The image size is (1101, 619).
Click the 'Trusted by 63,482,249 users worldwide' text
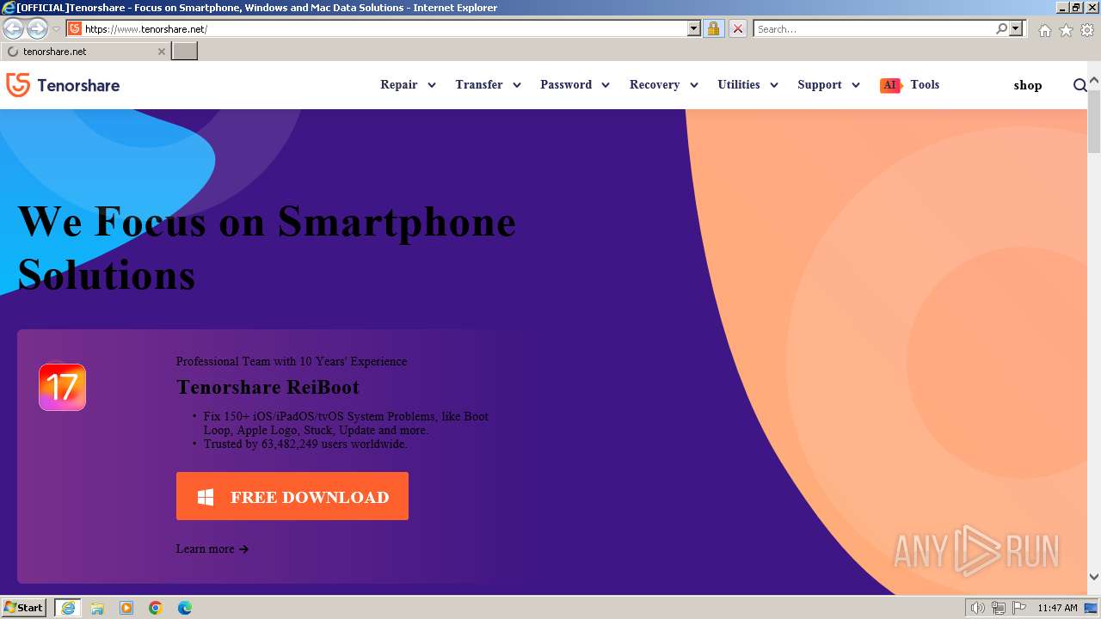click(305, 444)
